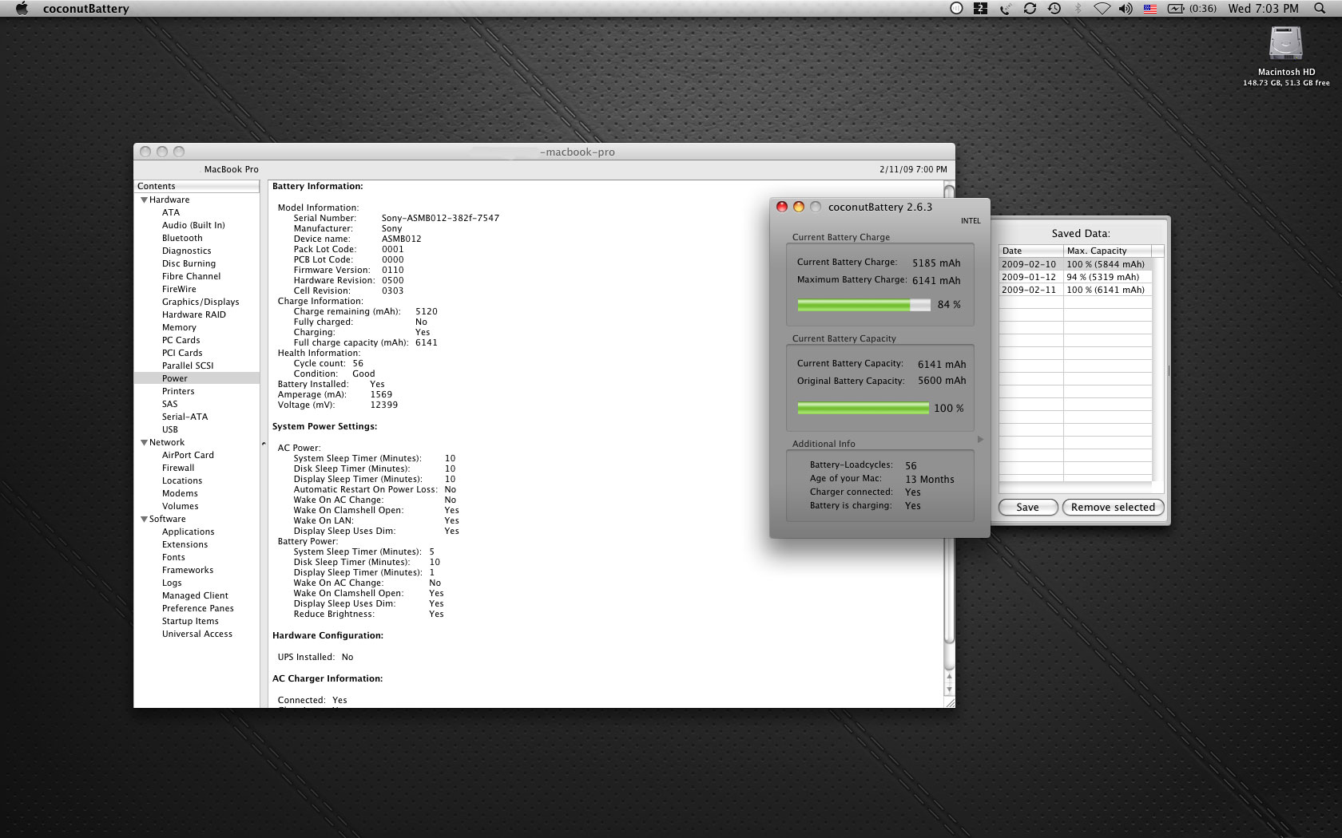Click the sync arrows menu bar icon
The height and width of the screenshot is (838, 1342).
[1030, 9]
